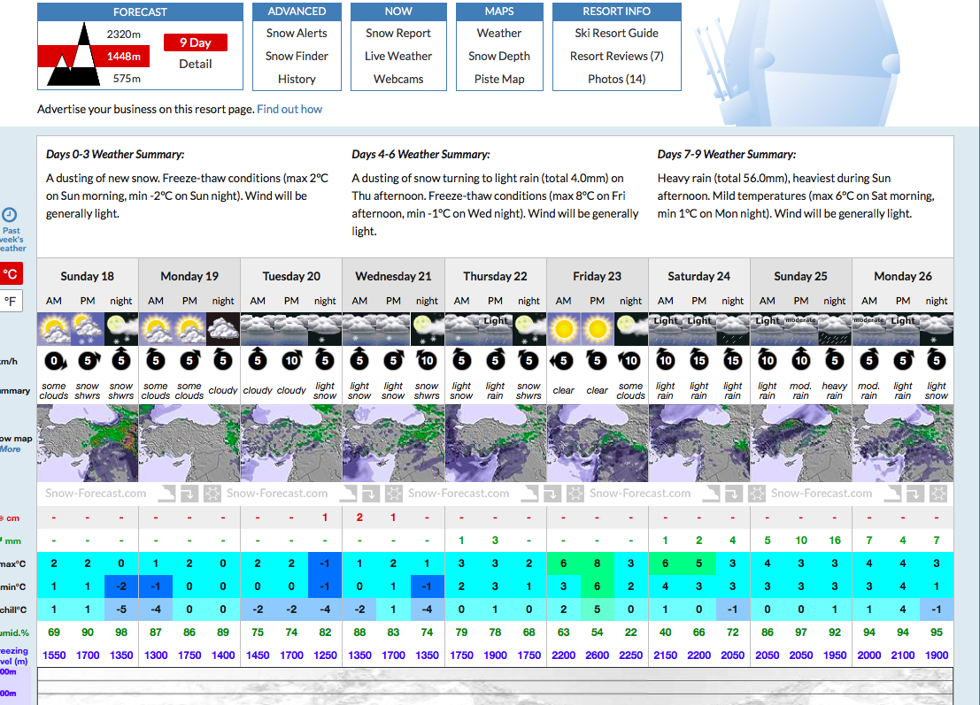This screenshot has height=705, width=980.
Task: Open the Snow Report page
Action: (398, 33)
